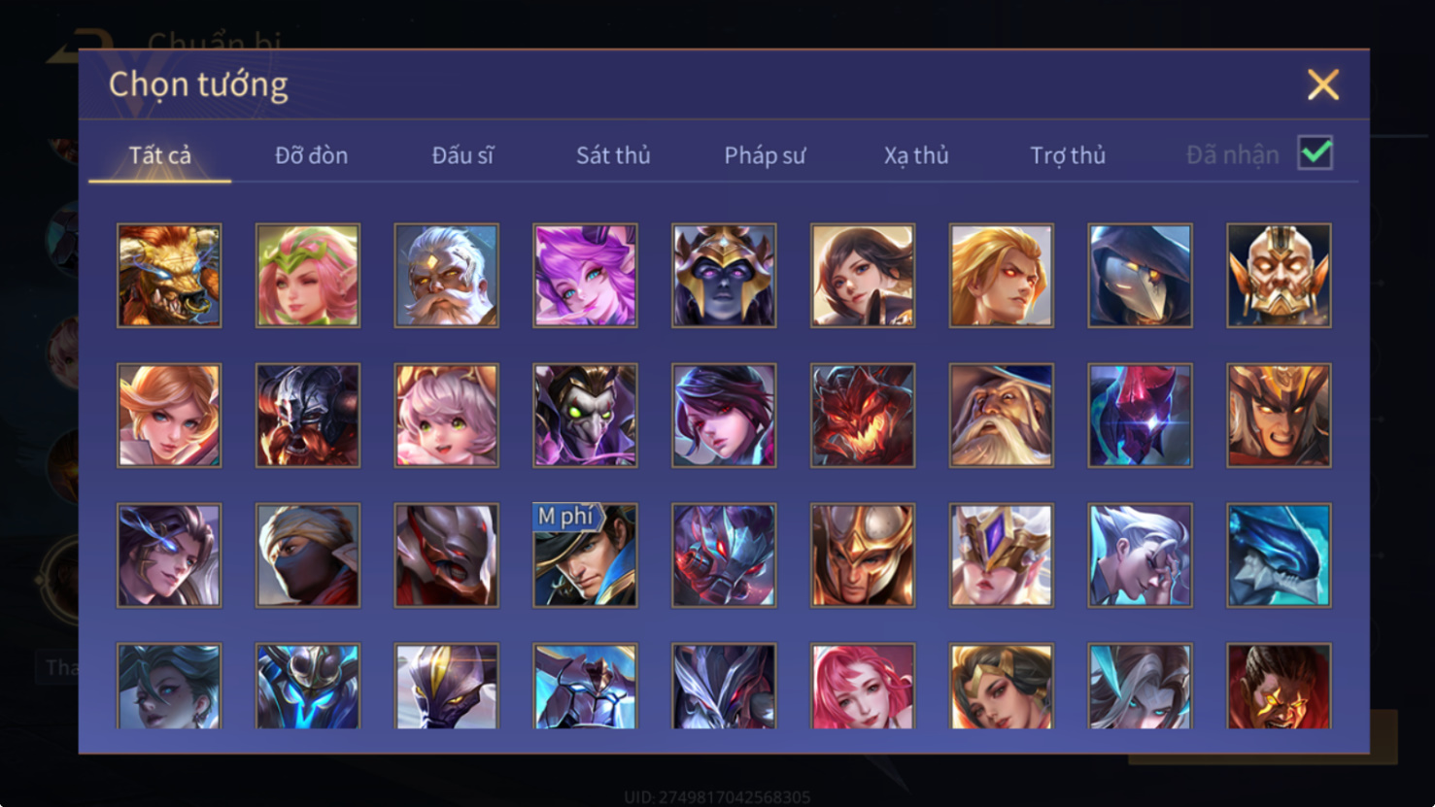Open the Đấu sĩ tab
Image resolution: width=1435 pixels, height=807 pixels.
[x=462, y=155]
